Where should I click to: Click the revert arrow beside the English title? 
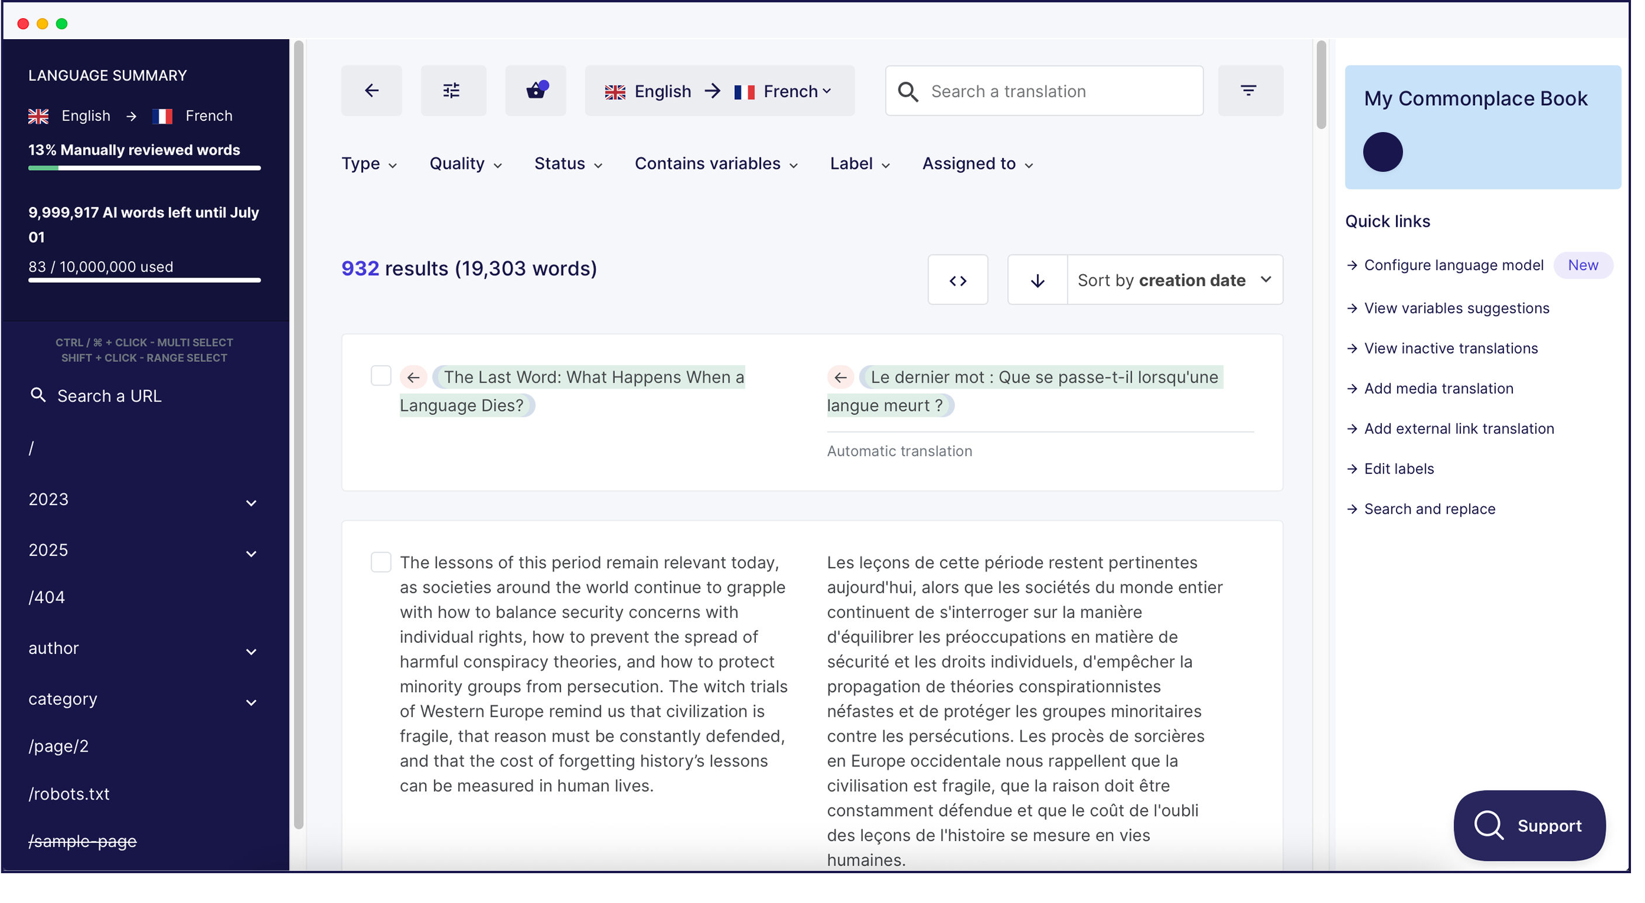click(414, 377)
